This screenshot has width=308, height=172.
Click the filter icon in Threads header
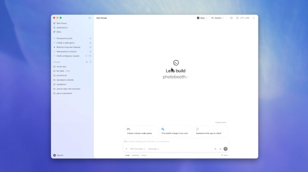pyautogui.click(x=91, y=62)
